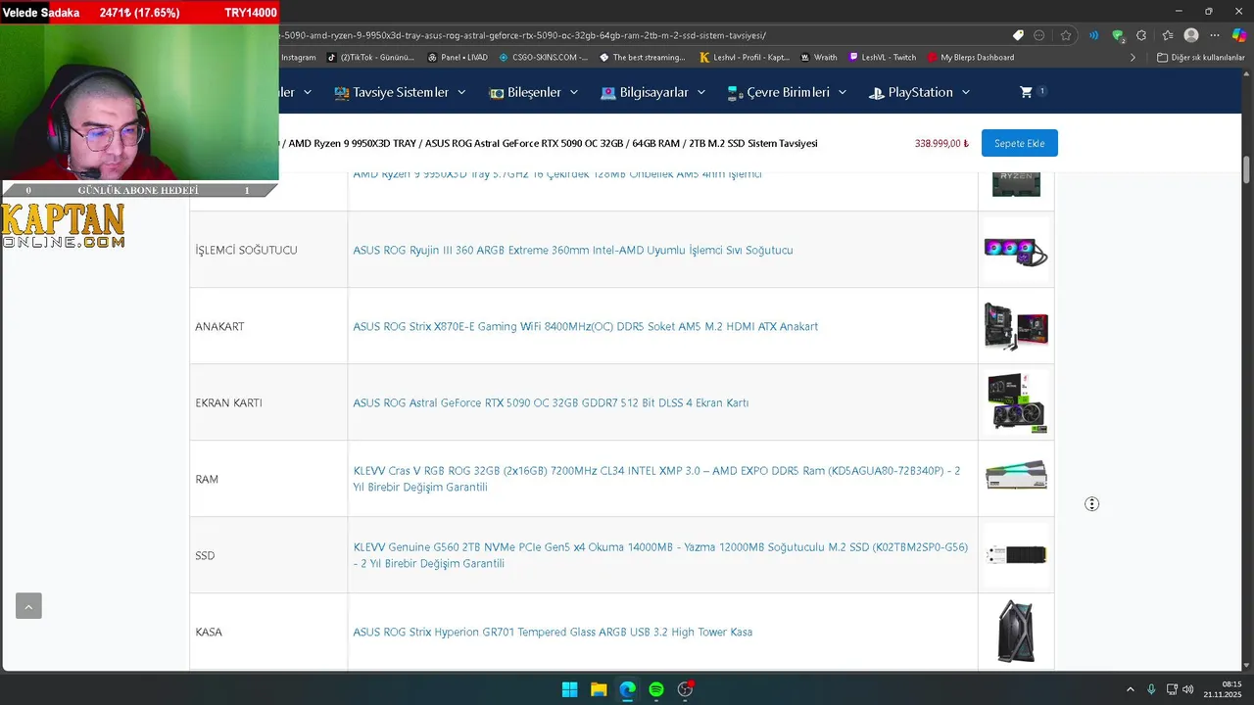Show more bookmarks chevron
This screenshot has height=705, width=1254.
(x=1133, y=58)
